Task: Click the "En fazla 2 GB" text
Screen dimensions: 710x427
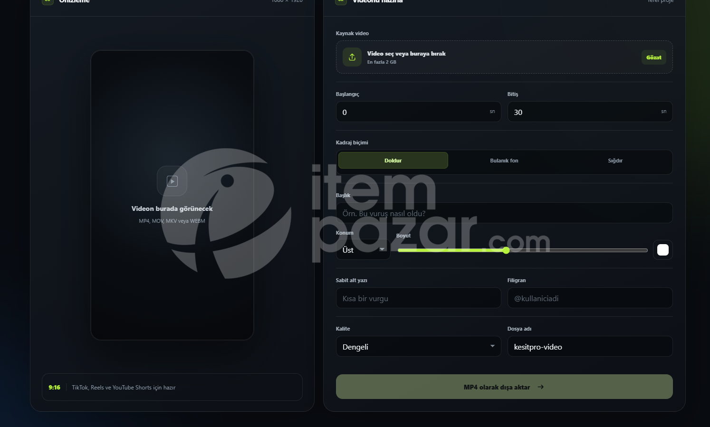Action: click(382, 62)
